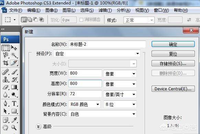Choose New Selection mode in options bar
The width and height of the screenshot is (200, 134).
coord(24,20)
